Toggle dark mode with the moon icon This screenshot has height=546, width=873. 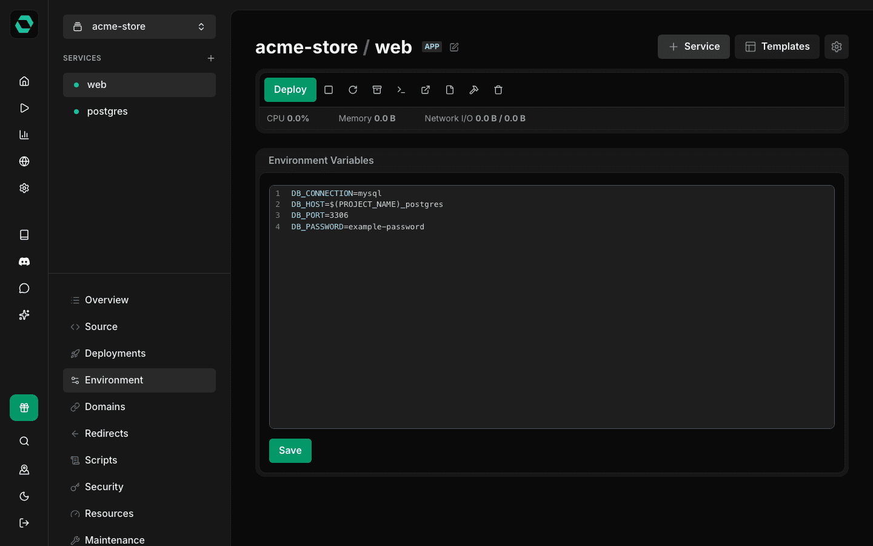24,496
